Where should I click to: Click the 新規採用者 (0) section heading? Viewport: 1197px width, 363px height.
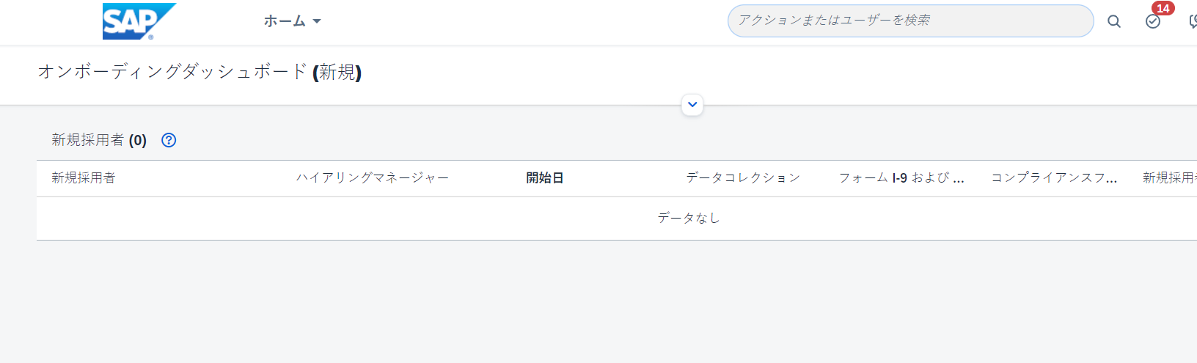99,140
